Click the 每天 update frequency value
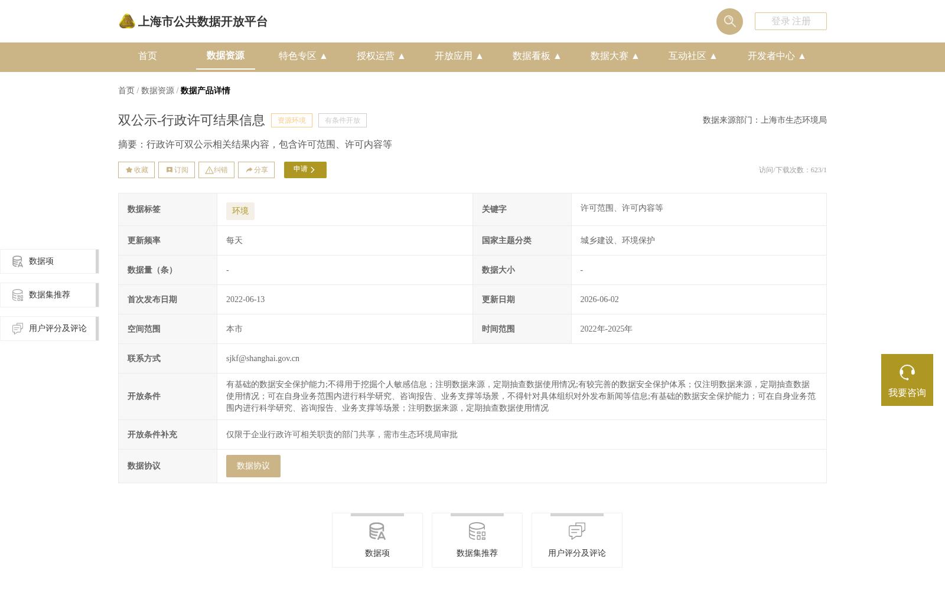 (234, 240)
